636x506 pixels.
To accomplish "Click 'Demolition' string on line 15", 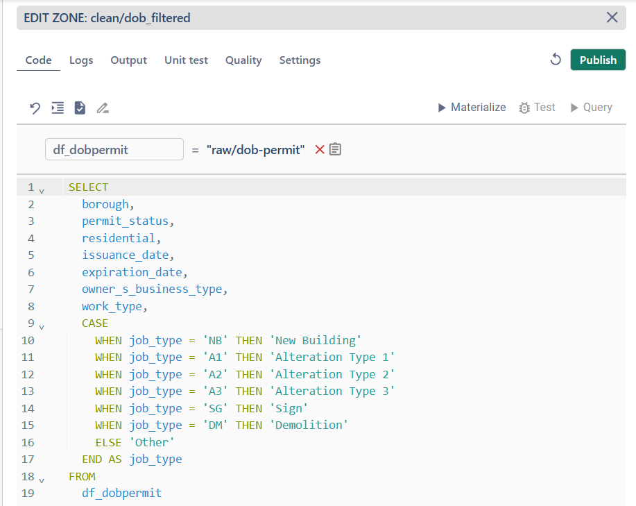I will pos(309,425).
